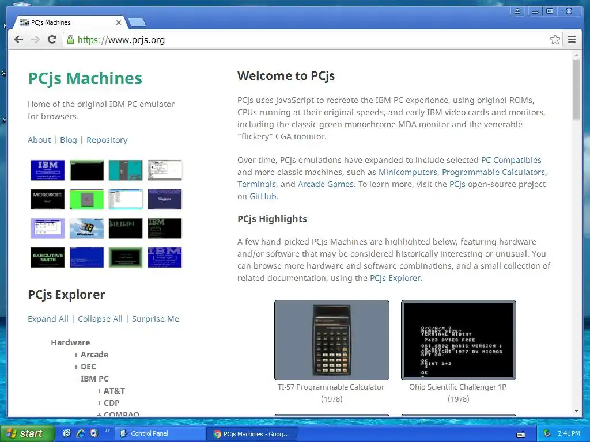Screen dimensions: 590x442
Task: Launch Internet Explorer from Quick Launch
Action: pos(80,433)
